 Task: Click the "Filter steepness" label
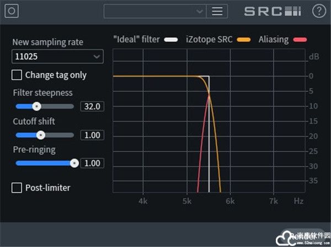[42, 93]
